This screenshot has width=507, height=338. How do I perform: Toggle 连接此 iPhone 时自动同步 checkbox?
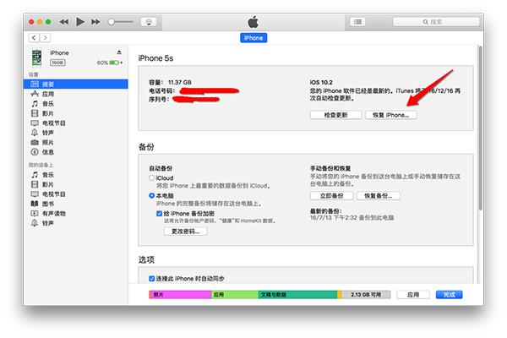coord(151,279)
